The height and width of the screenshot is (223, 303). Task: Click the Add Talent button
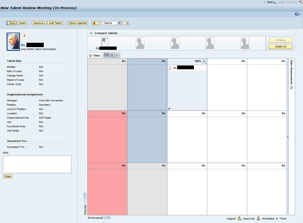(55, 23)
